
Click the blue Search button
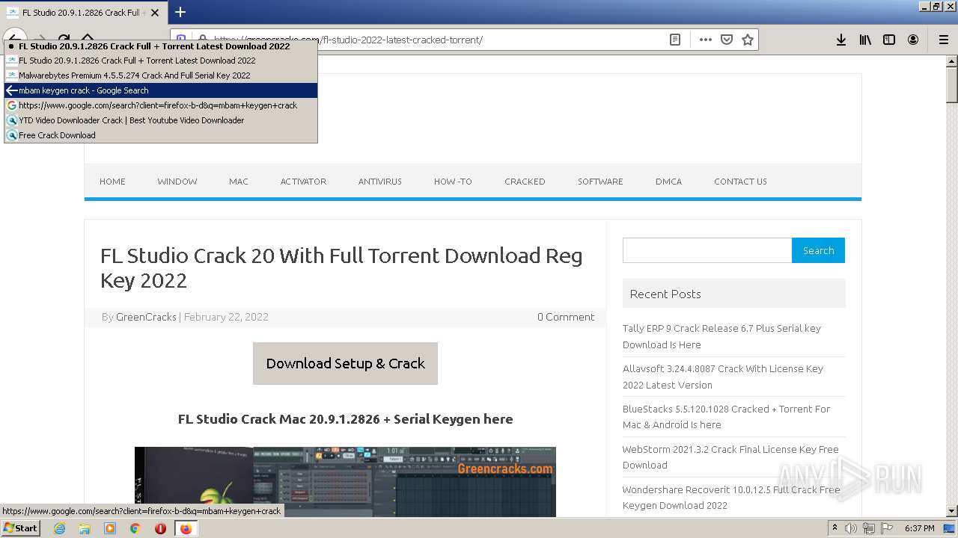[x=818, y=250]
